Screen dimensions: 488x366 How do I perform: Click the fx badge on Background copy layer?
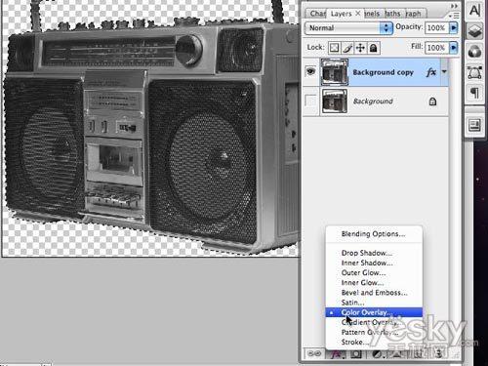(431, 72)
